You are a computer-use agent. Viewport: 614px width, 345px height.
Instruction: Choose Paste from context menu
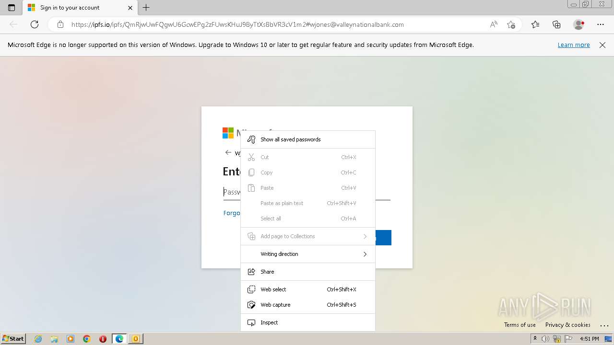(308, 188)
